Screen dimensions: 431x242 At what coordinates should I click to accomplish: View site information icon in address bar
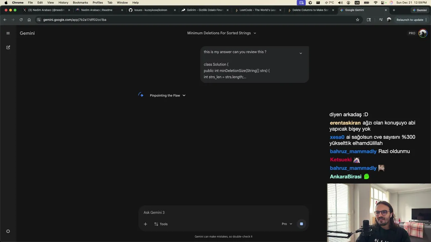(x=39, y=20)
